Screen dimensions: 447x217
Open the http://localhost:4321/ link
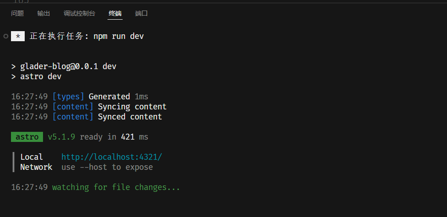[112, 157]
